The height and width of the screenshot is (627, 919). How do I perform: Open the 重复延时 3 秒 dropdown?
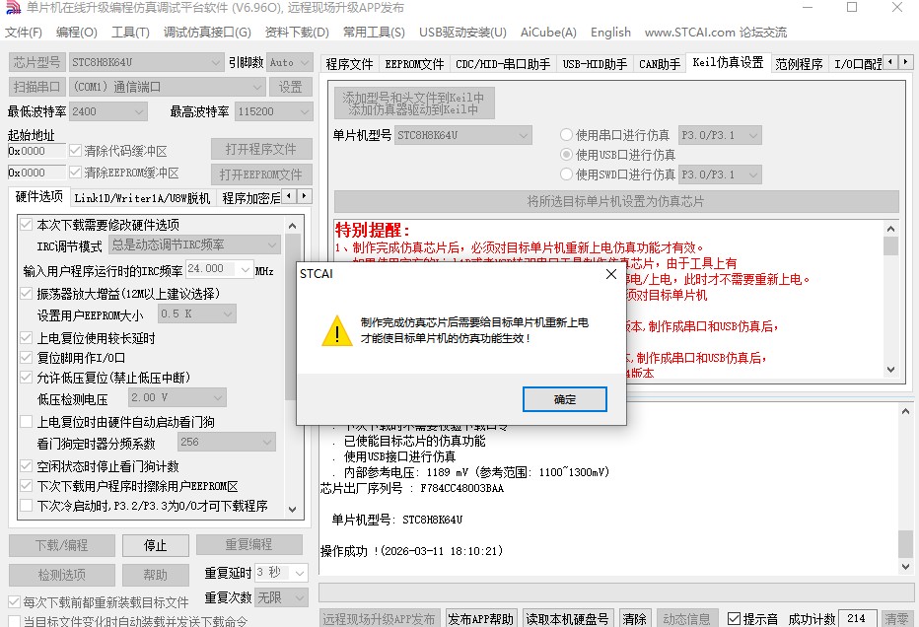(x=281, y=573)
